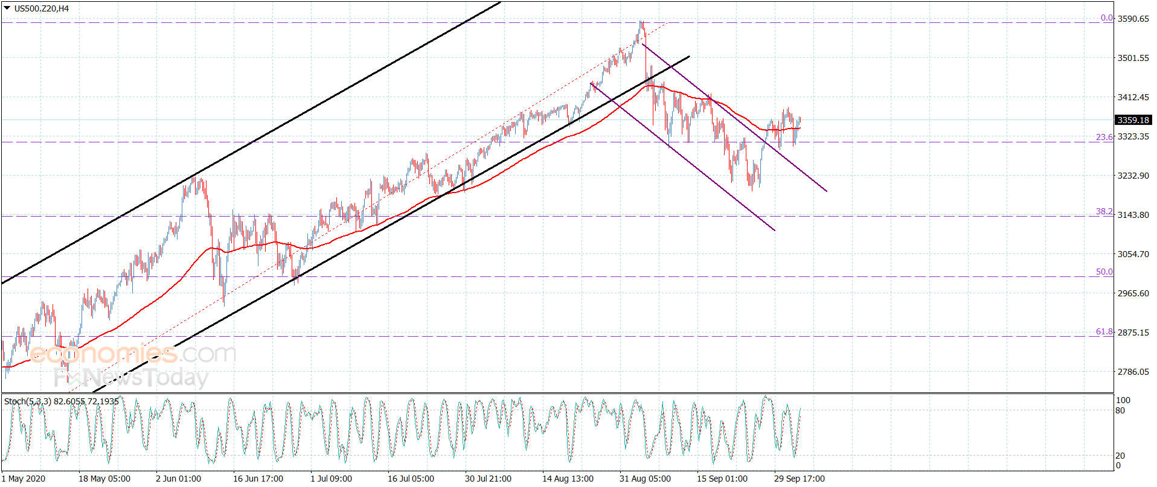Select the 50.0 Fibonacci level label
1157x487 pixels.
[1104, 272]
